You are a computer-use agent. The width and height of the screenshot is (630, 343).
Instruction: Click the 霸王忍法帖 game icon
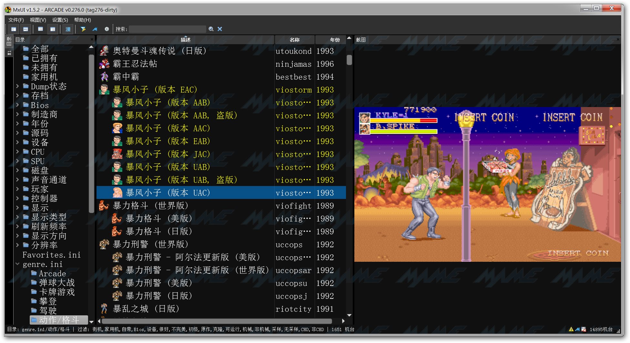pos(104,64)
